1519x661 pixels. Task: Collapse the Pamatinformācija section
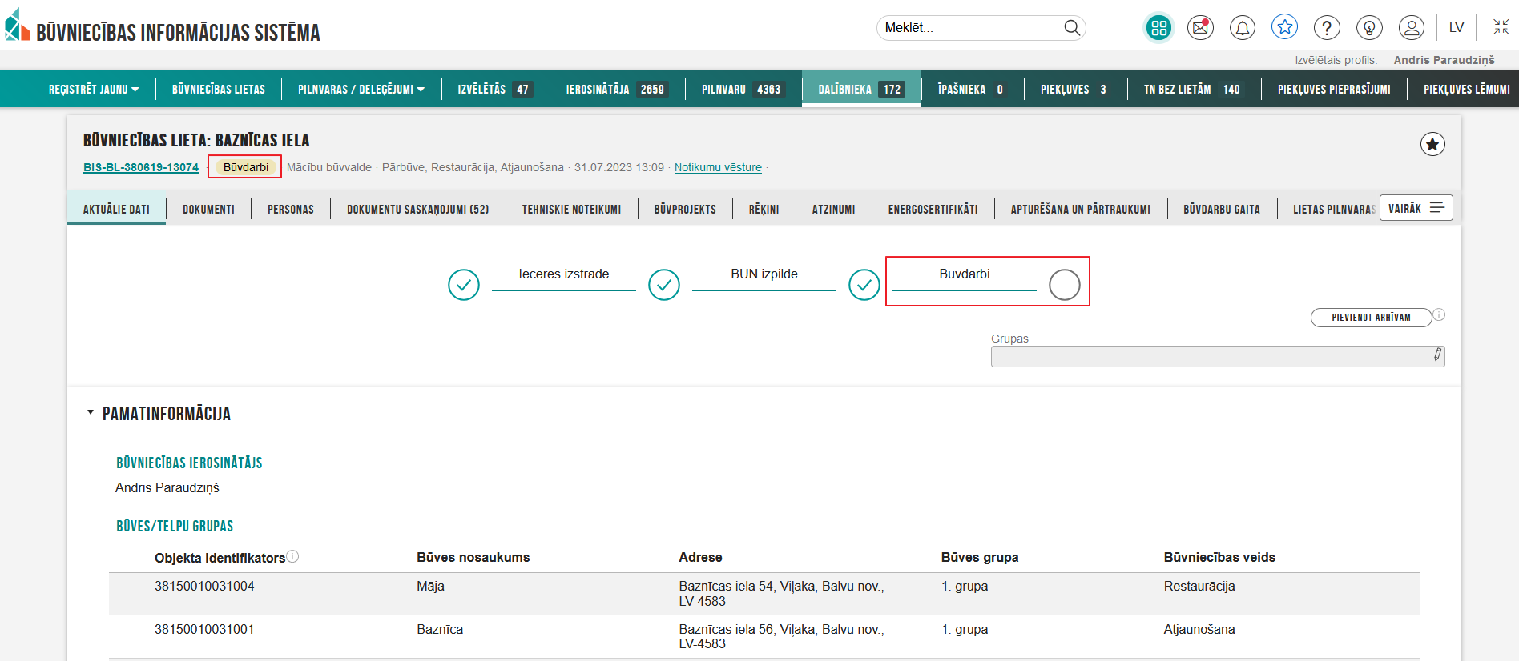tap(91, 413)
